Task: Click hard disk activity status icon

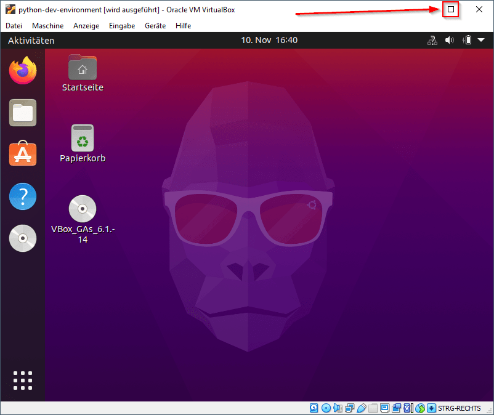Action: [x=314, y=408]
